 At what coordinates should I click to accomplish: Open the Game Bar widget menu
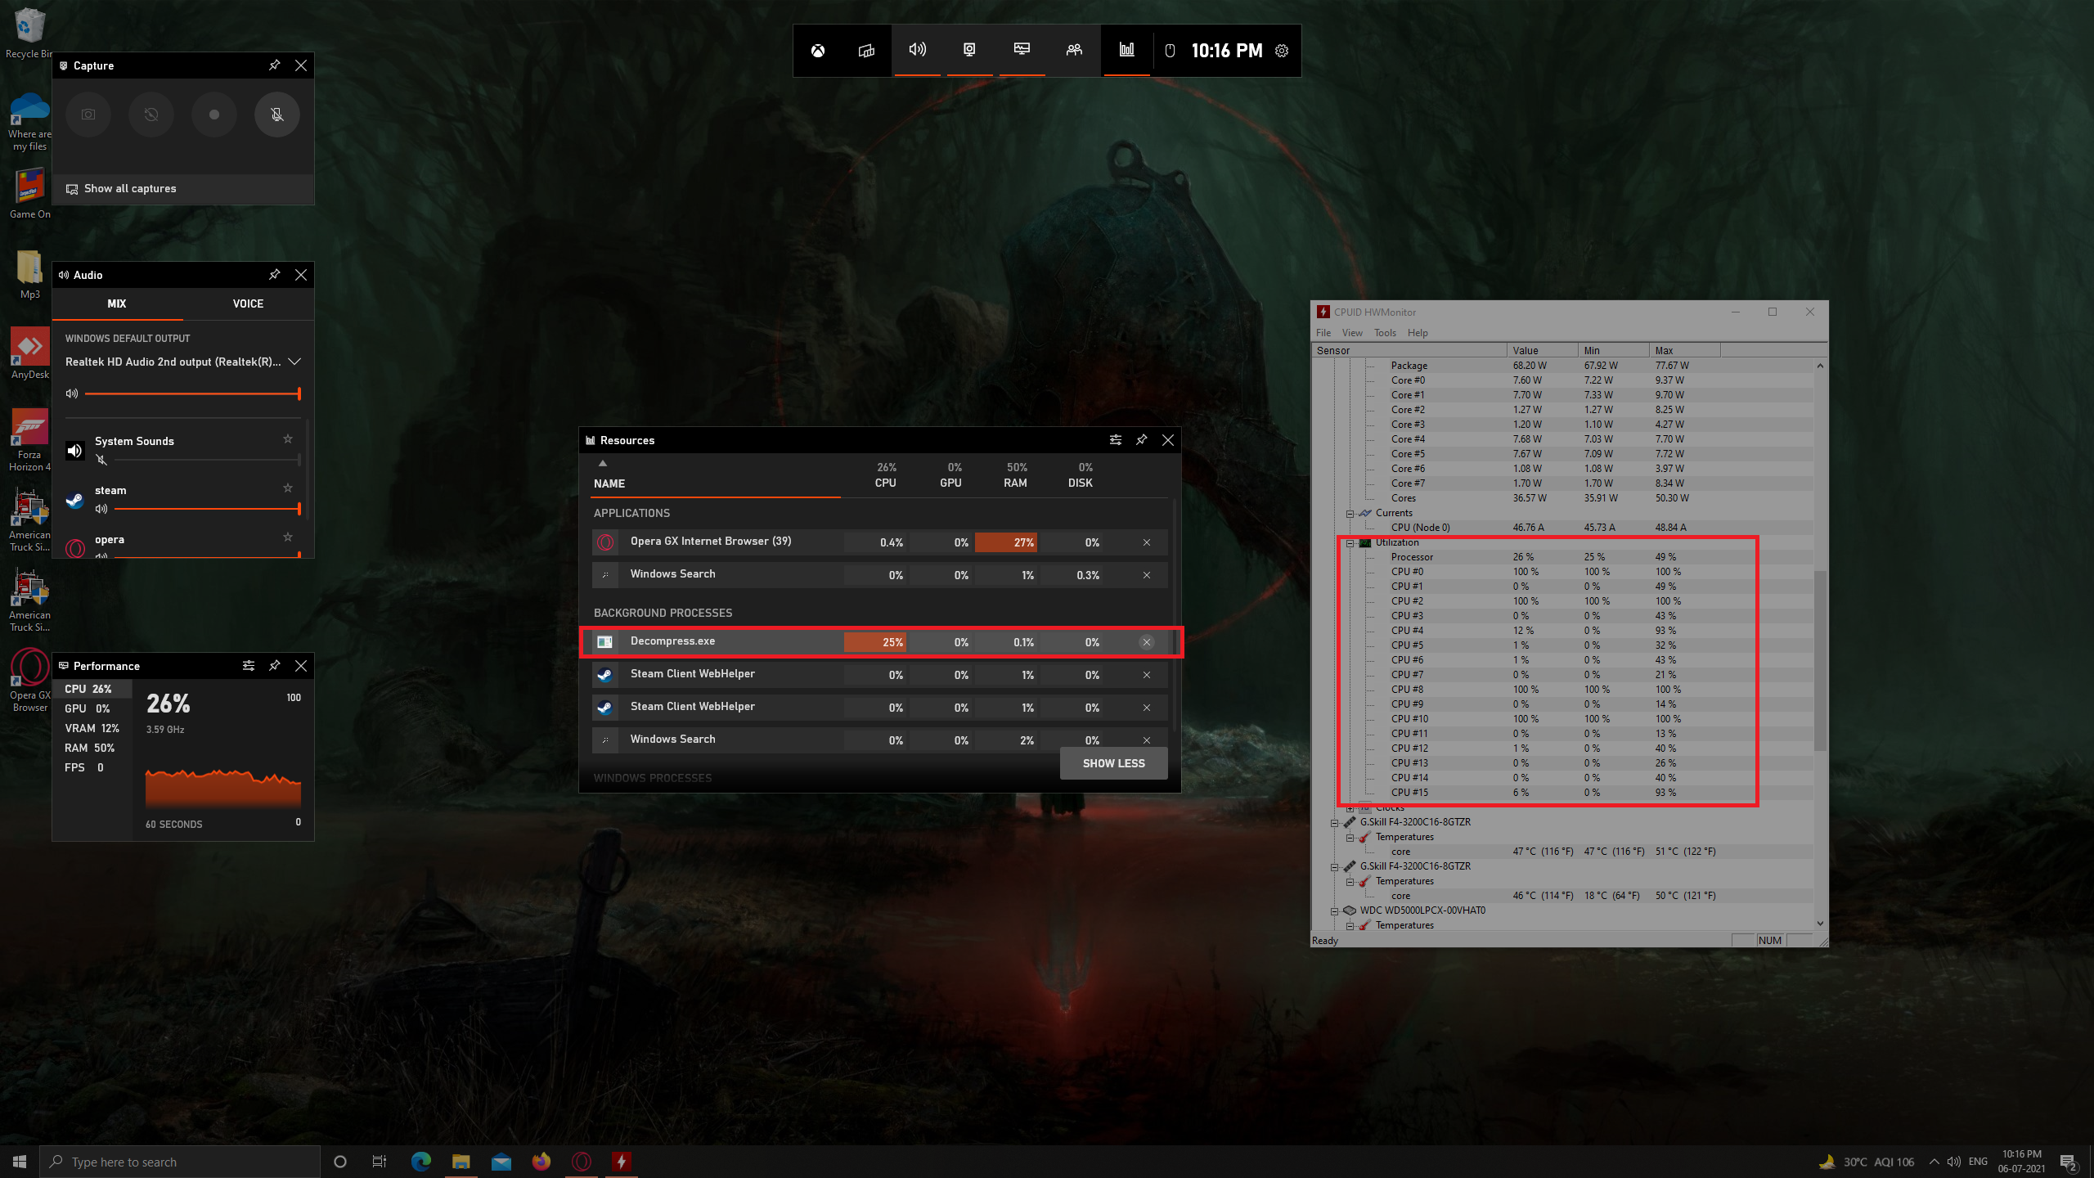pos(866,51)
